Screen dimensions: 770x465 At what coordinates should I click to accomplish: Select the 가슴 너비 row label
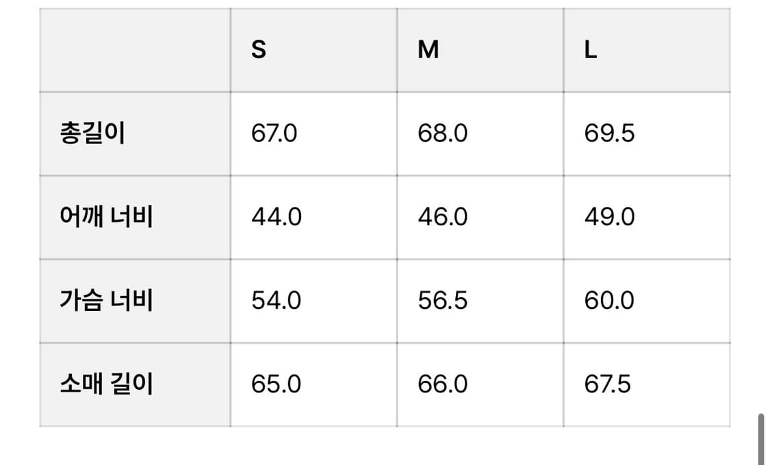[x=106, y=301]
